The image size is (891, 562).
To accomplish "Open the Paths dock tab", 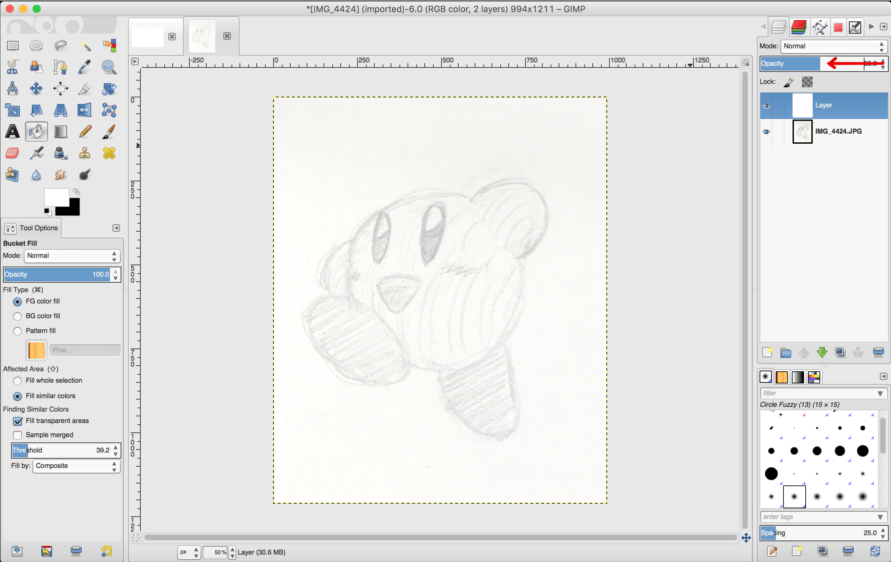I will pos(820,27).
